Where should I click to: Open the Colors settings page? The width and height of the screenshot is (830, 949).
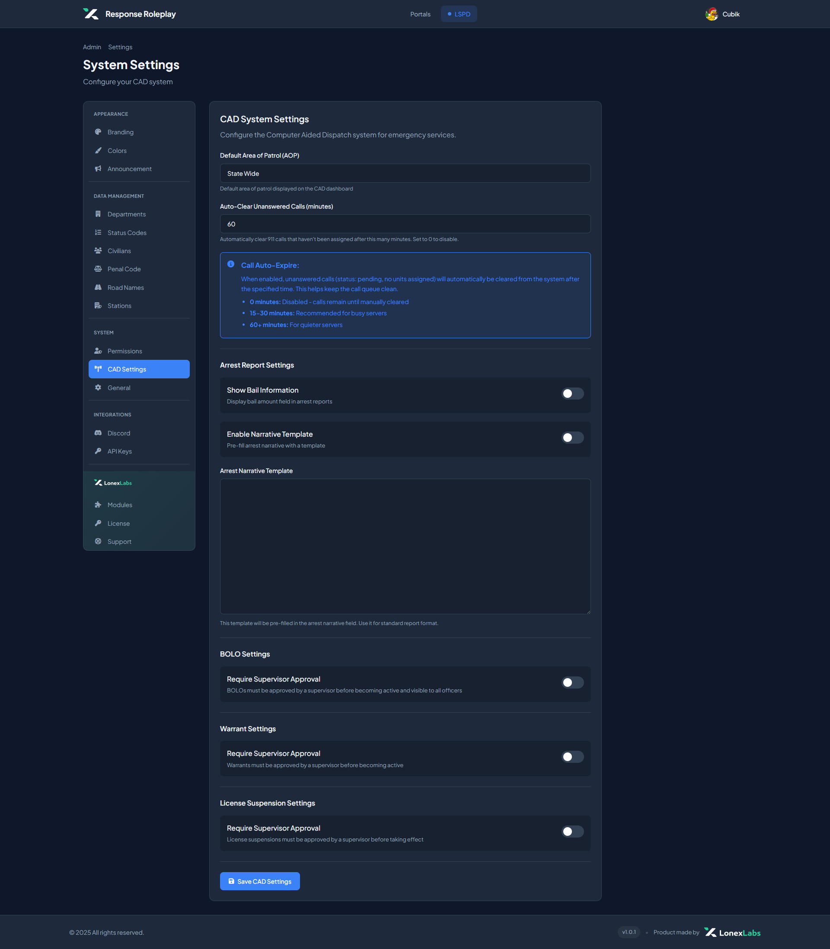139,150
